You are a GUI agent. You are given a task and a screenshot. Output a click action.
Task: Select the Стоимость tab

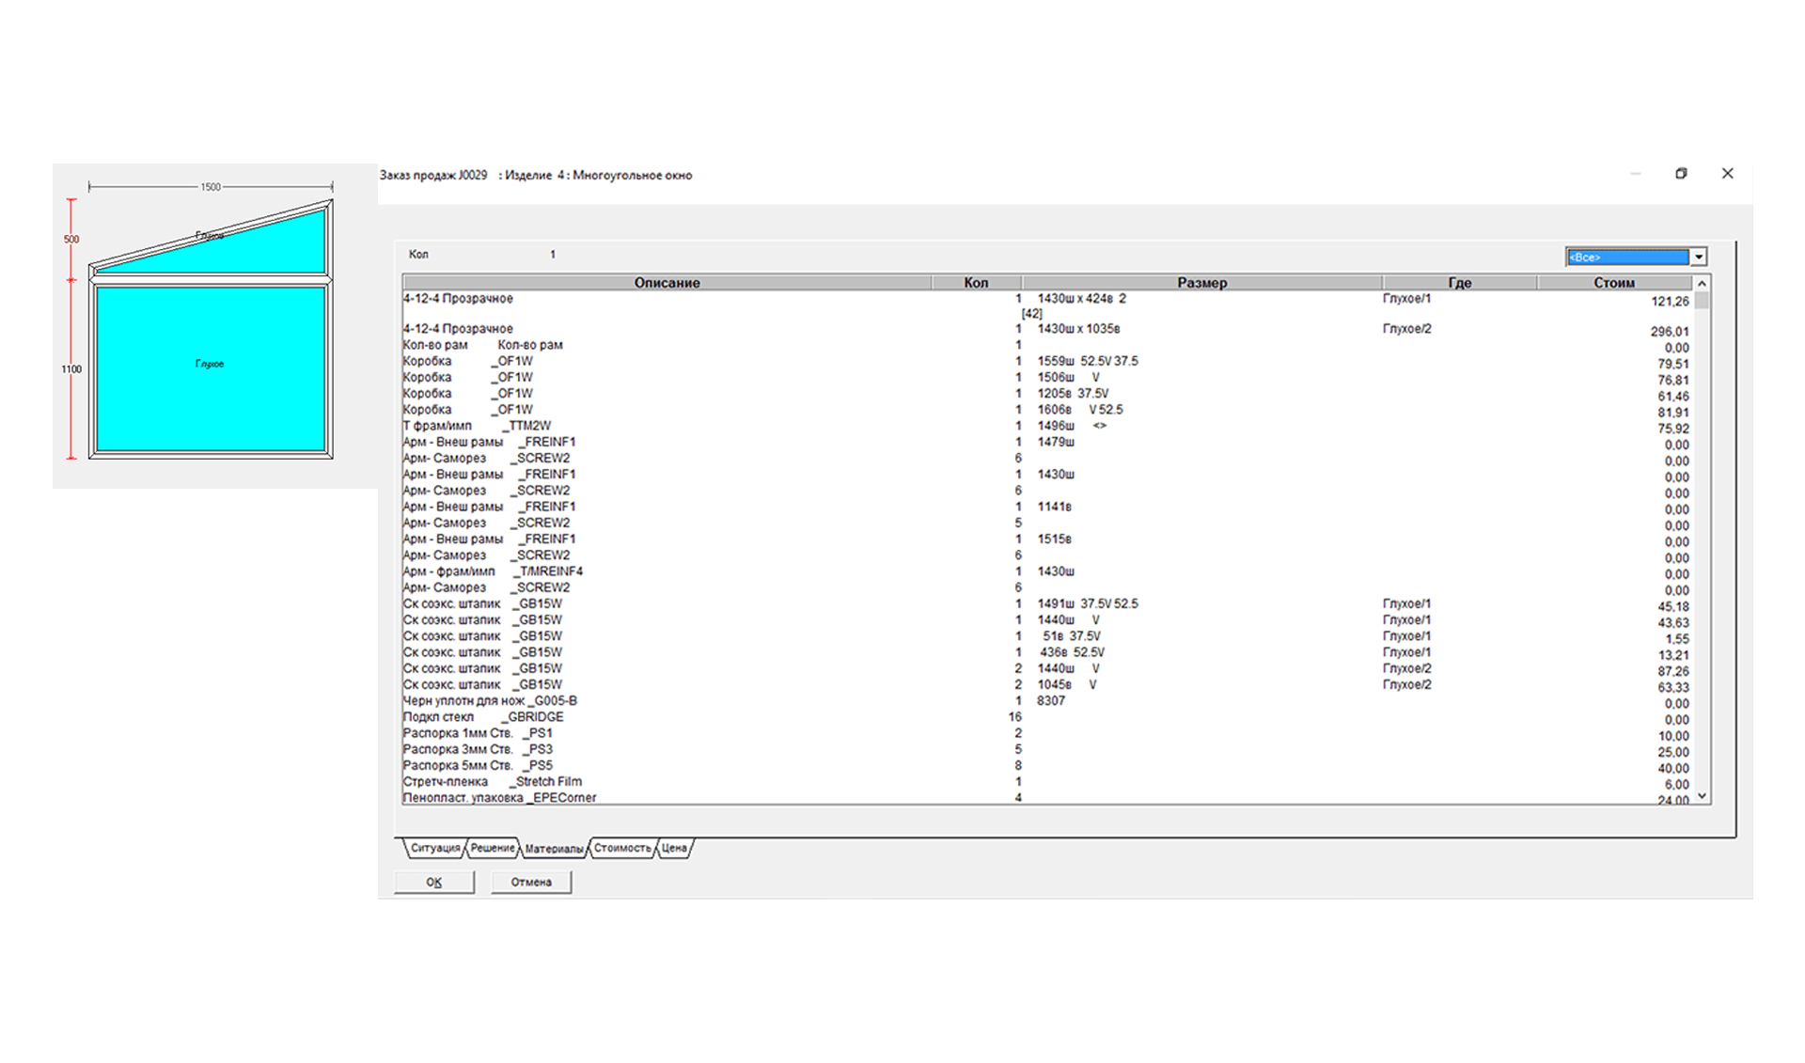[x=621, y=848]
